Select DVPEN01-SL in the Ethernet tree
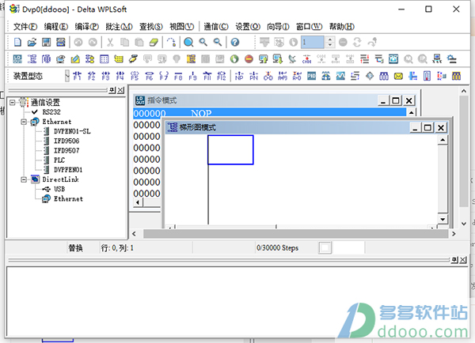The width and height of the screenshot is (475, 343). click(72, 131)
